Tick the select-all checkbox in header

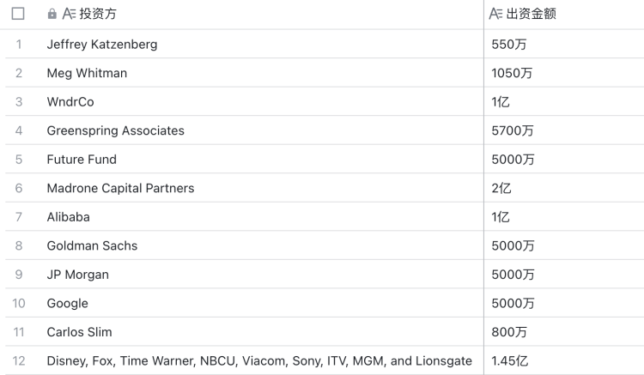pyautogui.click(x=17, y=15)
